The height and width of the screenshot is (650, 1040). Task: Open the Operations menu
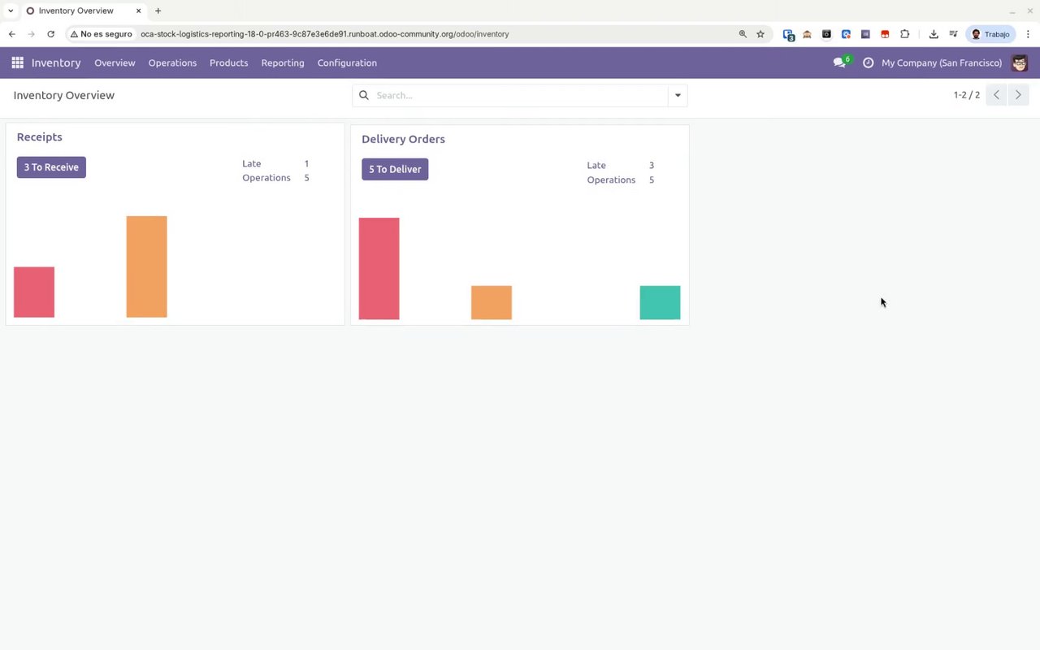point(172,63)
